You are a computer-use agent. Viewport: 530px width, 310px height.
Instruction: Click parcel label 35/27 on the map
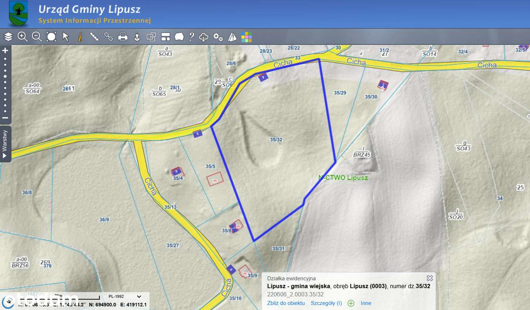[173, 245]
